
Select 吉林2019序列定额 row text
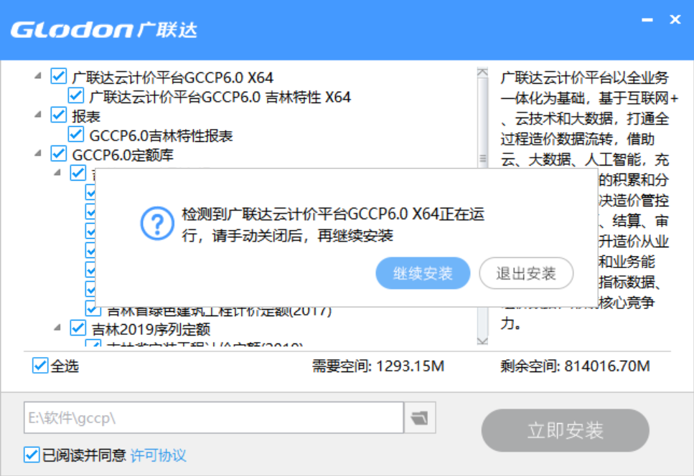(x=151, y=329)
